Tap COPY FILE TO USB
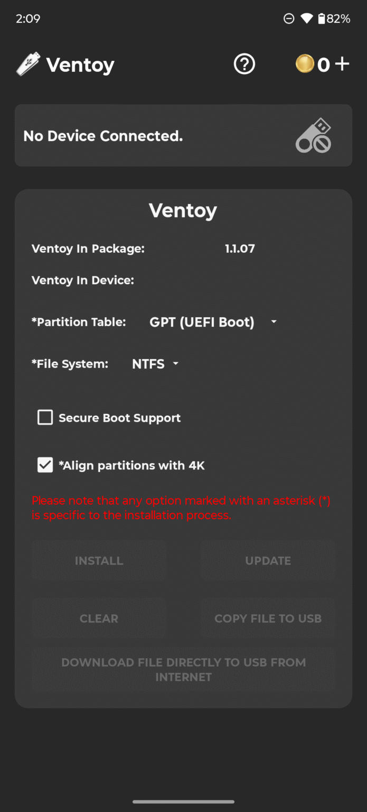This screenshot has width=367, height=812. 268,617
